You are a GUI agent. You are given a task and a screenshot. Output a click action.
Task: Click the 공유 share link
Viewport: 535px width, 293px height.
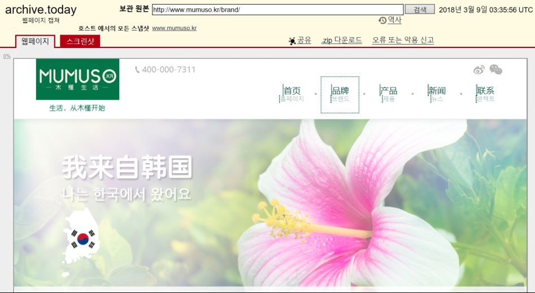pyautogui.click(x=304, y=40)
